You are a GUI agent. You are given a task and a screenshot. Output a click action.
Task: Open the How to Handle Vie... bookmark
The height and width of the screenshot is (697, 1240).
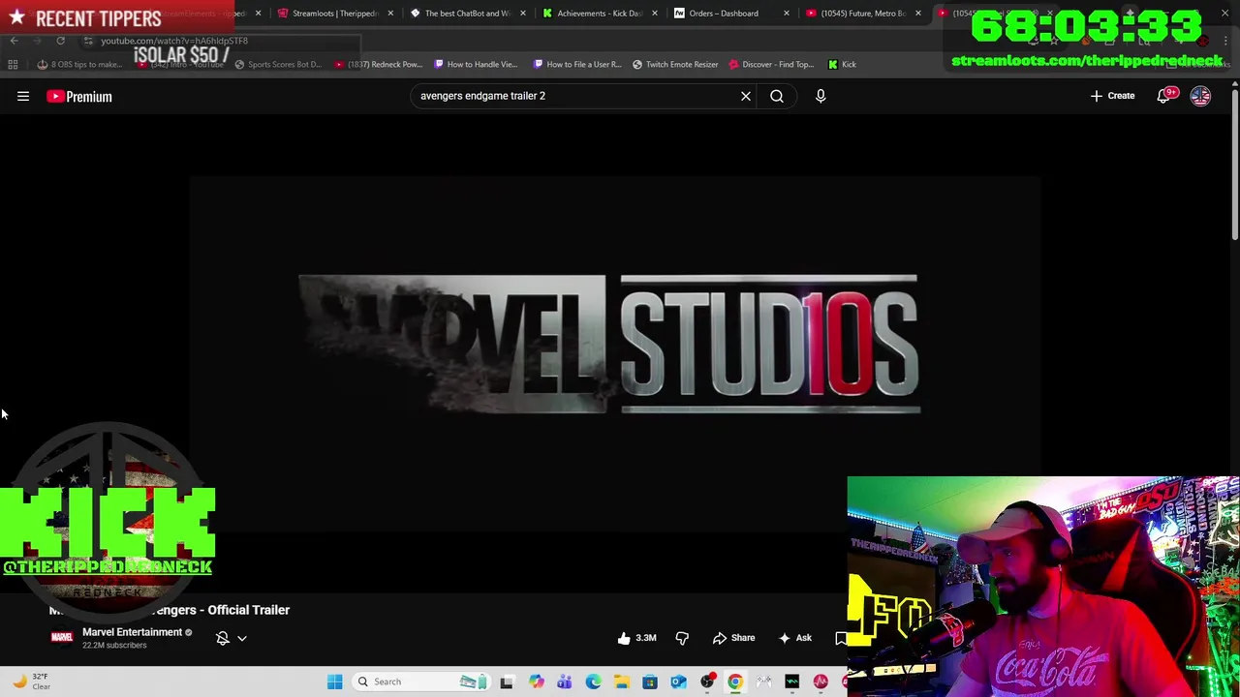tap(476, 65)
